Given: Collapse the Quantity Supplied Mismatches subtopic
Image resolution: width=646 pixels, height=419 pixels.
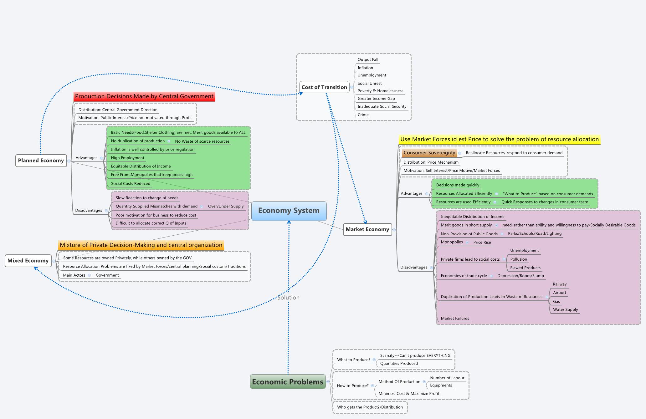Looking at the screenshot, I should pos(202,207).
